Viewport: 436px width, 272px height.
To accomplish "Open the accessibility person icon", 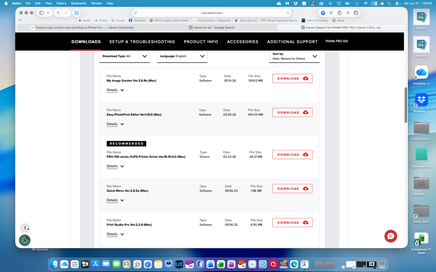I will pos(25,228).
